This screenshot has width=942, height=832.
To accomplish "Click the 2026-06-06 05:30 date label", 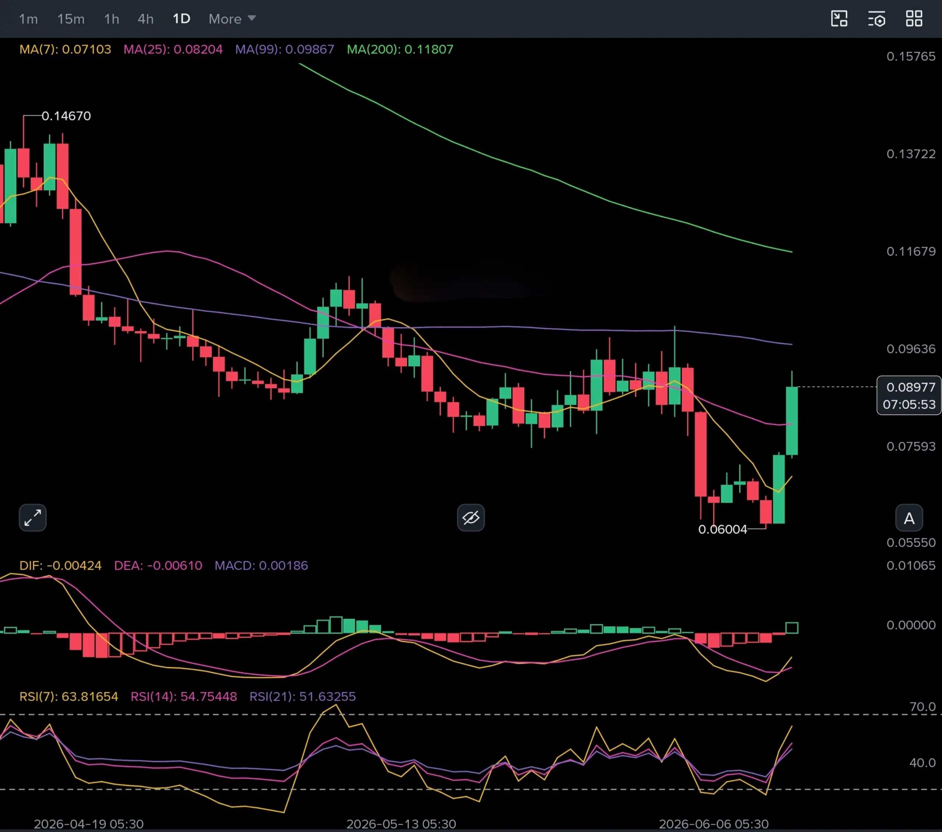I will [x=713, y=824].
